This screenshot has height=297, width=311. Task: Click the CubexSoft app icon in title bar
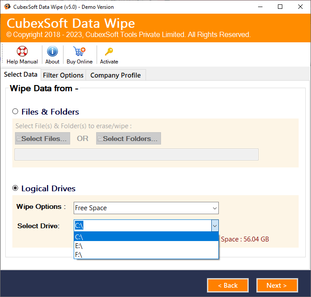point(6,7)
